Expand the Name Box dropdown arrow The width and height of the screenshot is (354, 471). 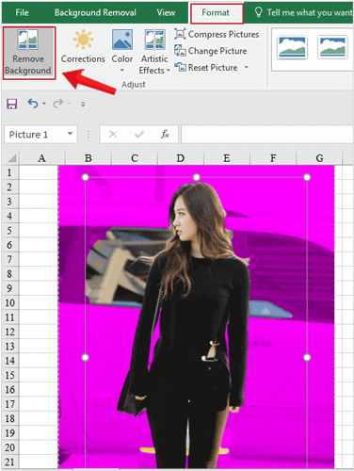point(71,134)
